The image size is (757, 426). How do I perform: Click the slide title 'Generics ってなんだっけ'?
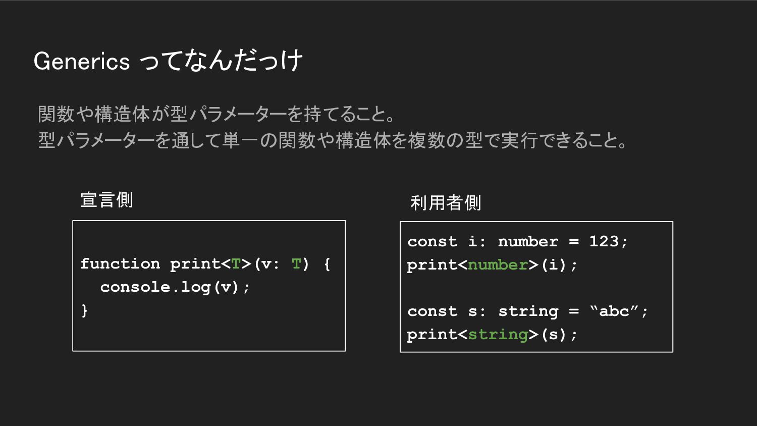pos(168,61)
